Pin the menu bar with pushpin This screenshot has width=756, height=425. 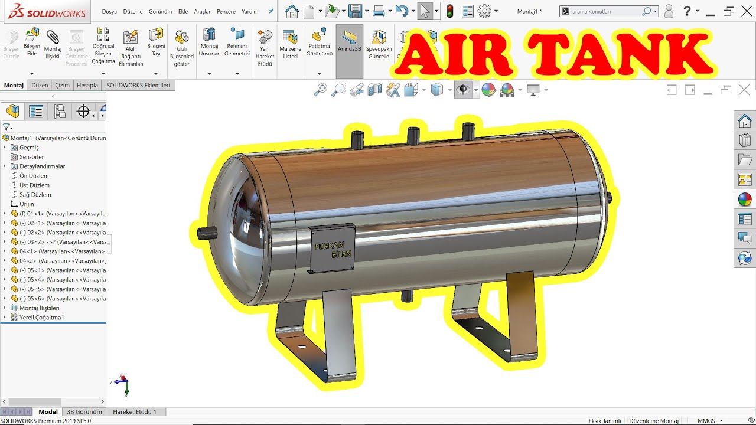(271, 11)
